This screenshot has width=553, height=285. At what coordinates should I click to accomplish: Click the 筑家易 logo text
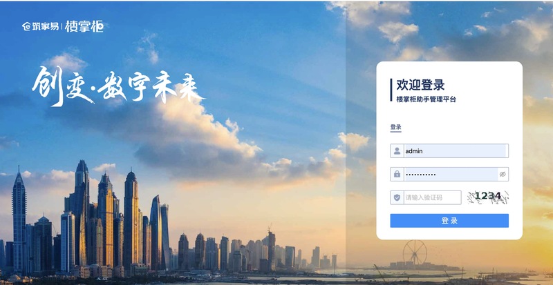tap(46, 26)
